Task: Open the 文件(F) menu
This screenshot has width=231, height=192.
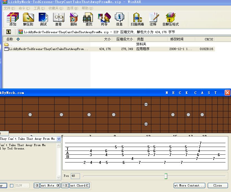Action: tap(9, 8)
